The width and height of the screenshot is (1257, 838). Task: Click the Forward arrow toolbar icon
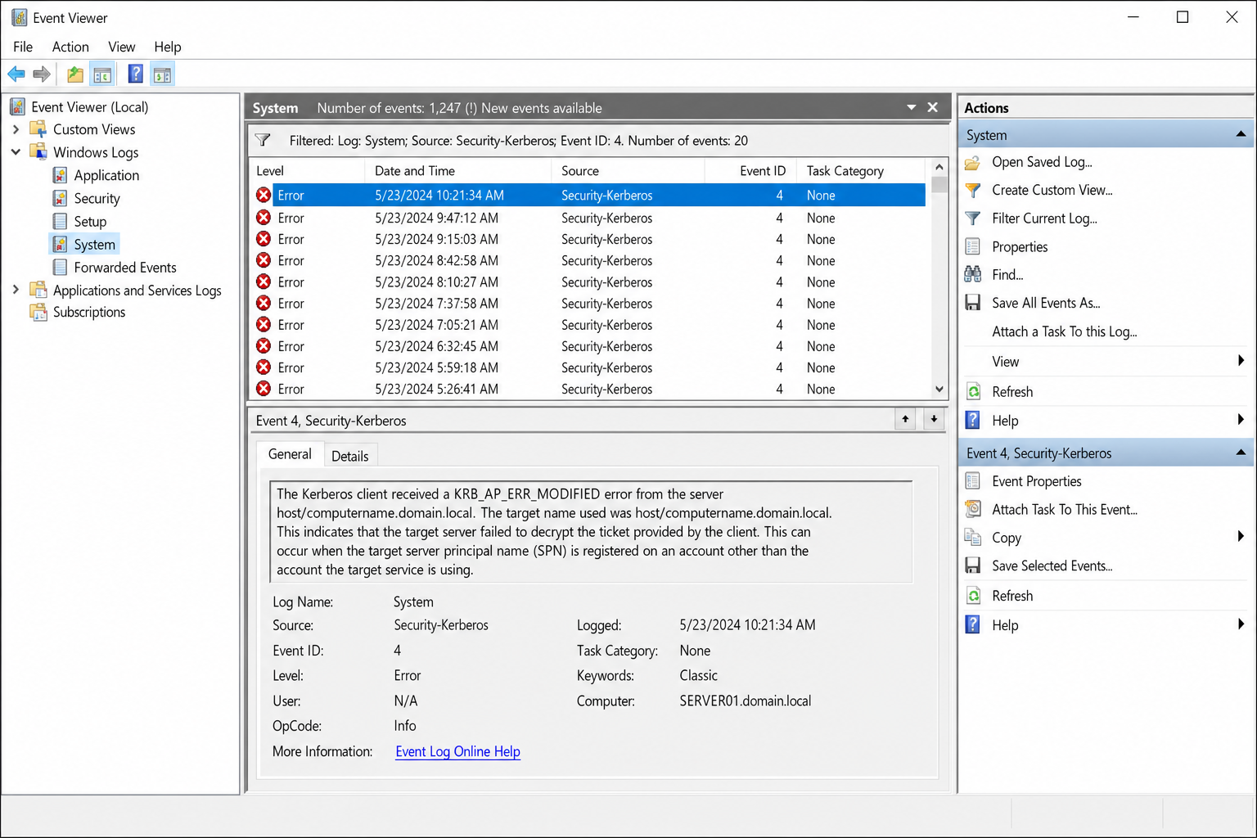42,74
